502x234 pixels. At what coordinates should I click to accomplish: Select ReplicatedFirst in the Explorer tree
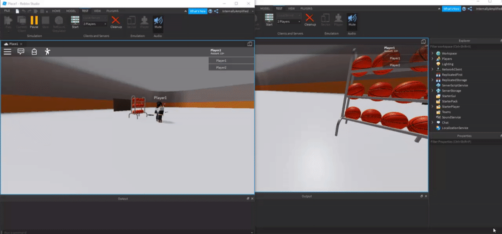click(452, 74)
